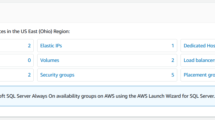The image size is (215, 120).
Task: Click empty space inside the Security groups card
Action: (121, 75)
